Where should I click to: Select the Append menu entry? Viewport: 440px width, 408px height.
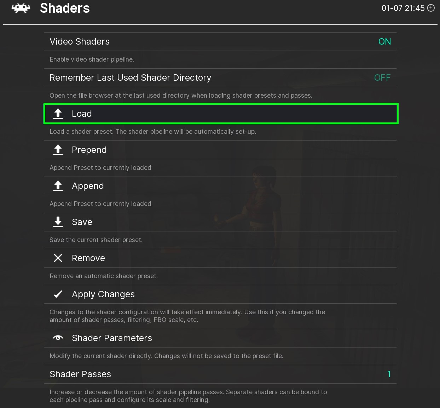[x=88, y=186]
